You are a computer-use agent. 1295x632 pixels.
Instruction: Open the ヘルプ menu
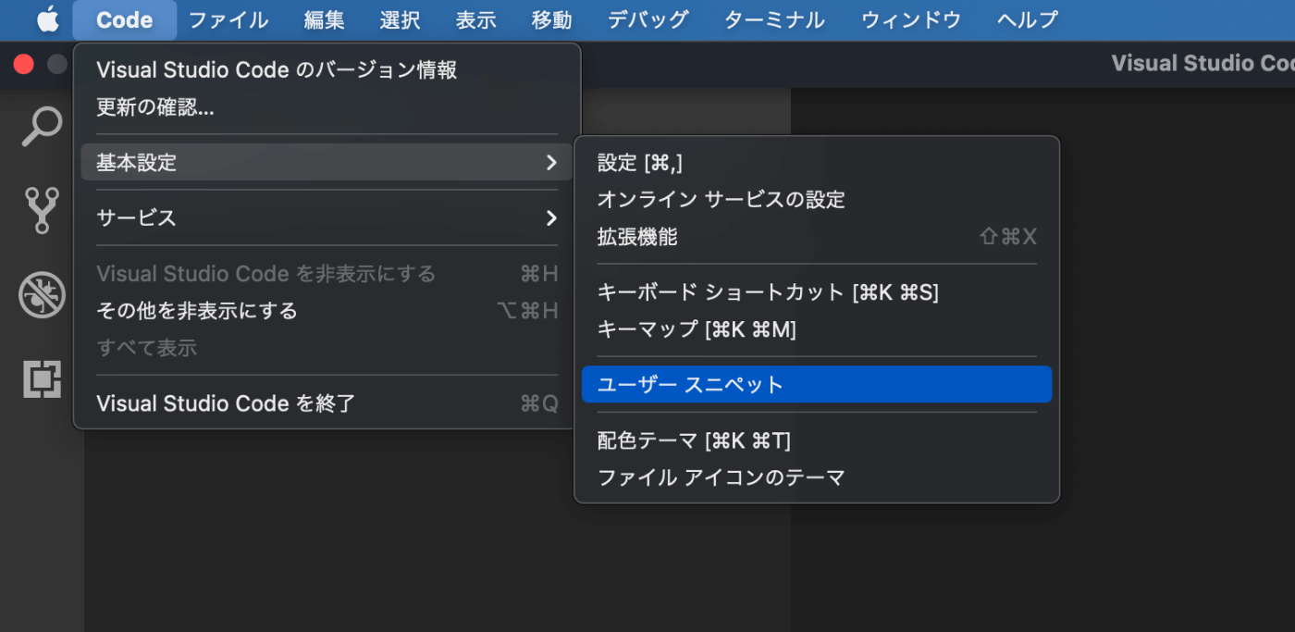1027,19
